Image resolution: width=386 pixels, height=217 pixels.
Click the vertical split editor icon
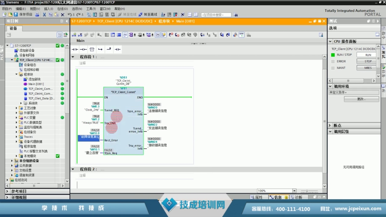[196, 15]
